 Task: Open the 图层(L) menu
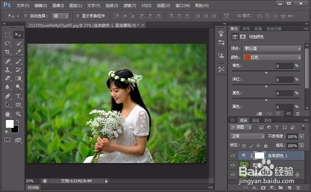[x=76, y=6]
